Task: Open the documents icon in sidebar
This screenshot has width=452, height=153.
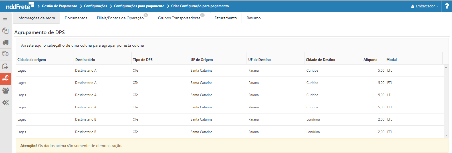Action: [x=5, y=30]
